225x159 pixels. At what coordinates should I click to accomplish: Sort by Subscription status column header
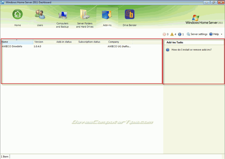pyautogui.click(x=92, y=42)
